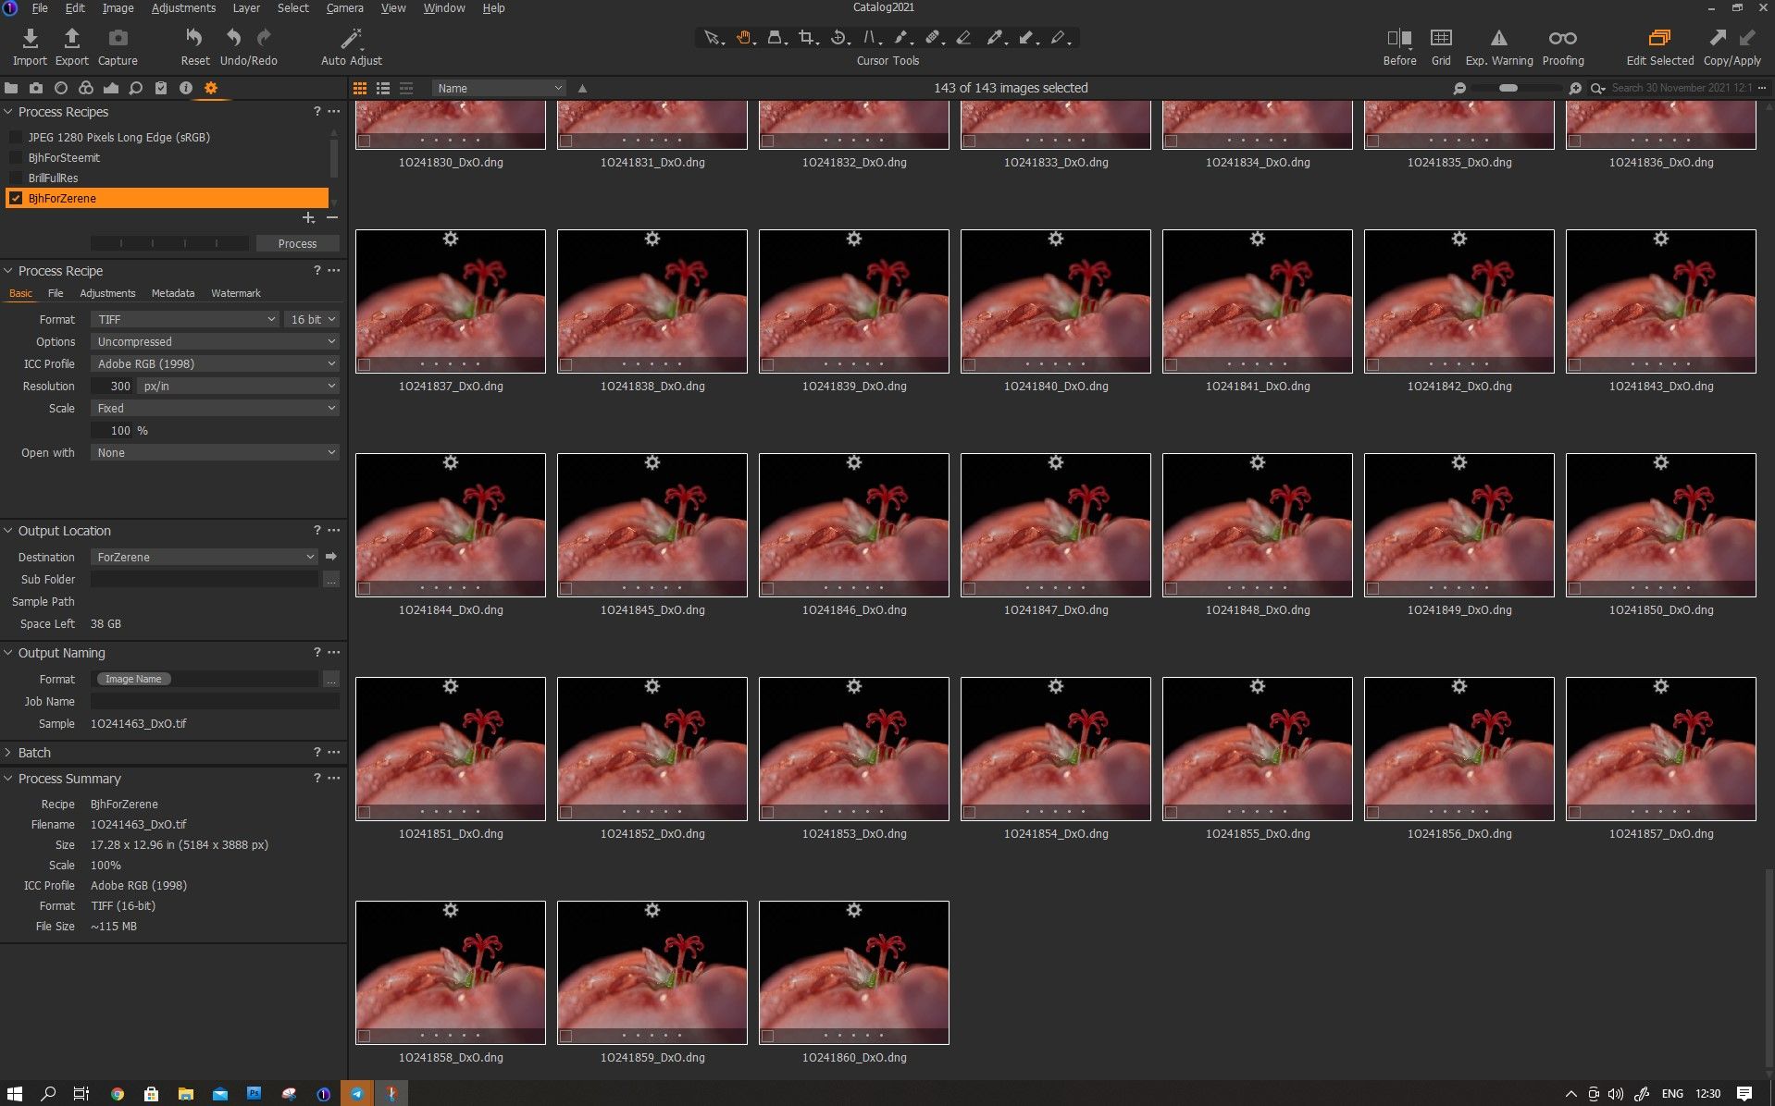Click the thumbnail zoom-out magnifier icon
The height and width of the screenshot is (1106, 1775).
tap(1459, 88)
